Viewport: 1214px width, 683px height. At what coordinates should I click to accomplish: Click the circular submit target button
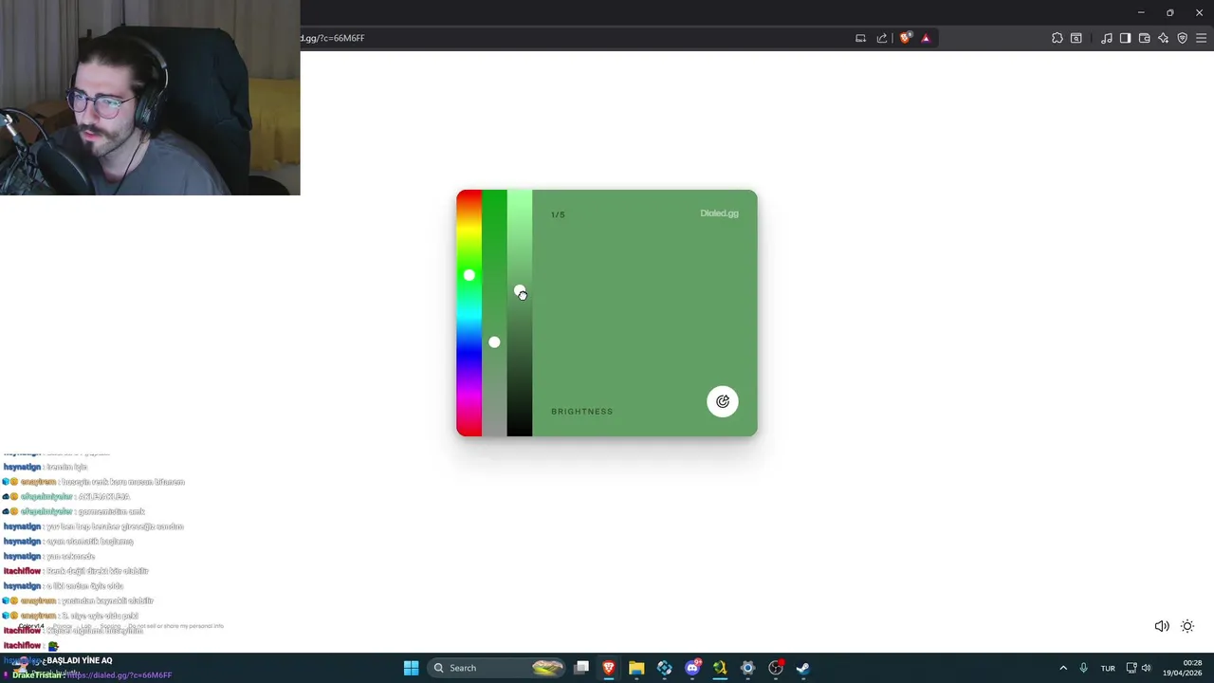(723, 401)
